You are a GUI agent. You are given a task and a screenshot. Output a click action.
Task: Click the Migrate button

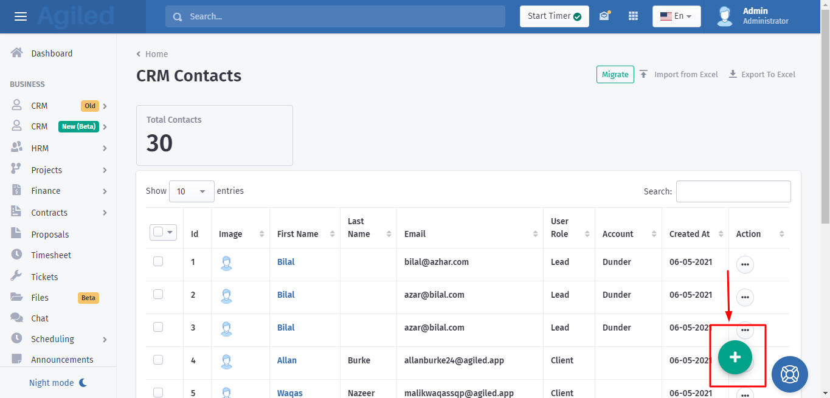click(x=615, y=74)
